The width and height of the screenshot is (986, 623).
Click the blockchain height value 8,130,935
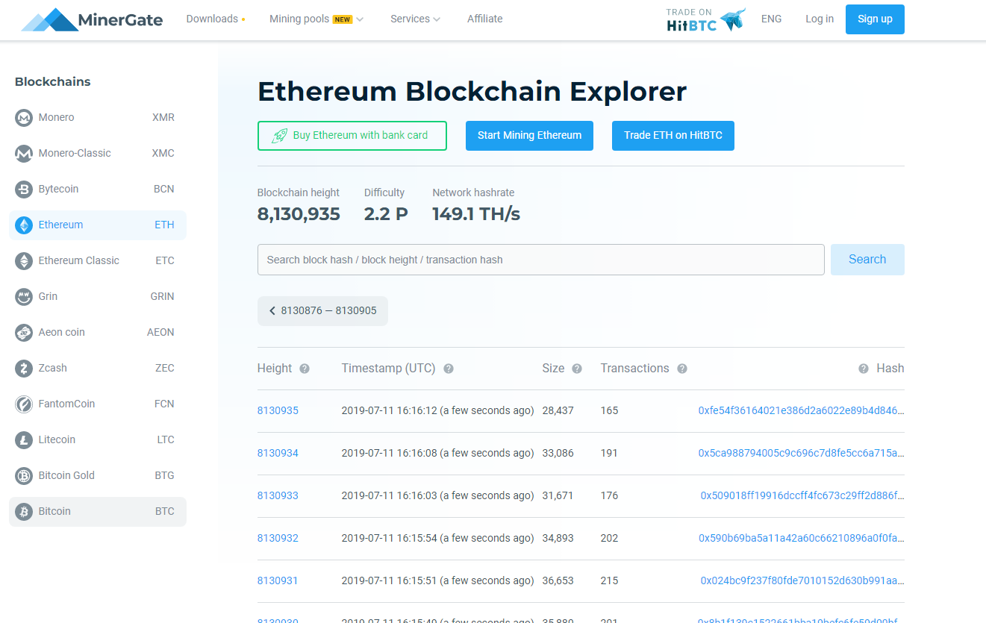coord(299,215)
